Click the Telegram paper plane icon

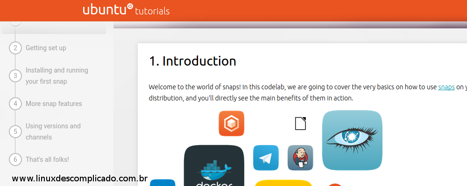(266, 158)
